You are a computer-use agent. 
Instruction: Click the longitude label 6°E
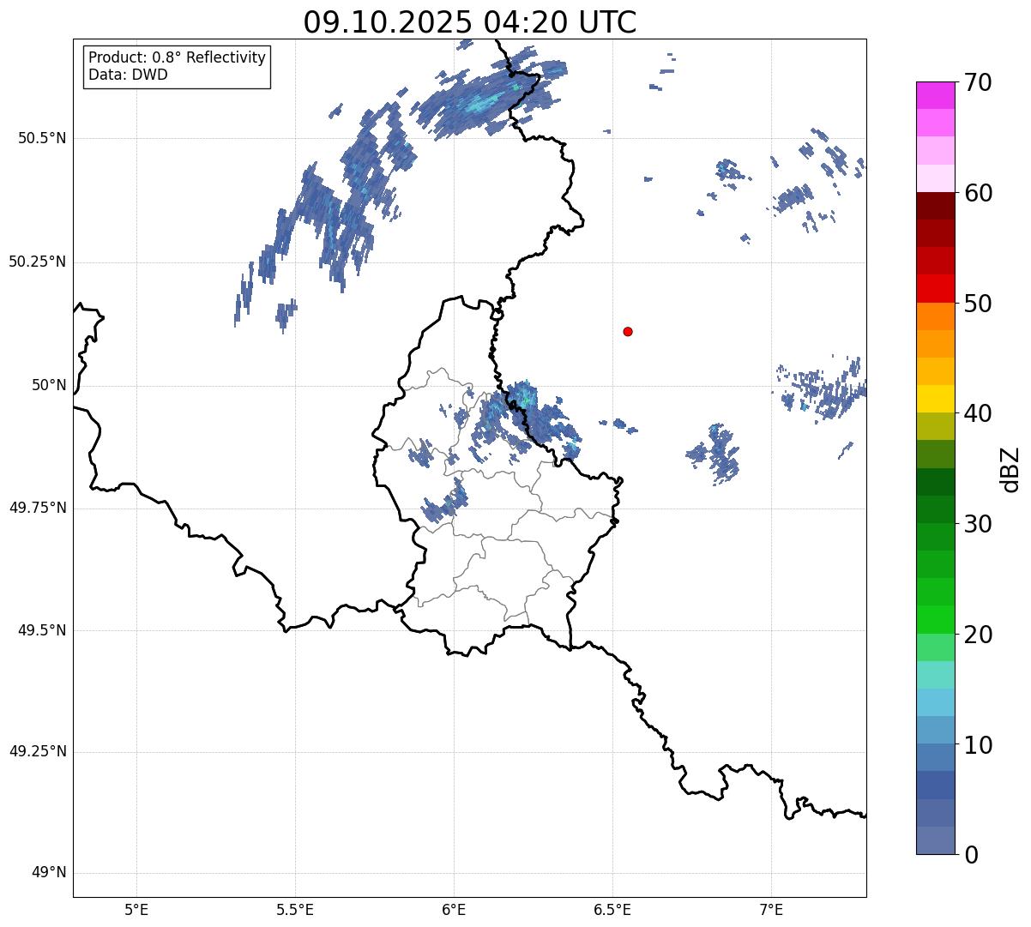click(x=454, y=910)
